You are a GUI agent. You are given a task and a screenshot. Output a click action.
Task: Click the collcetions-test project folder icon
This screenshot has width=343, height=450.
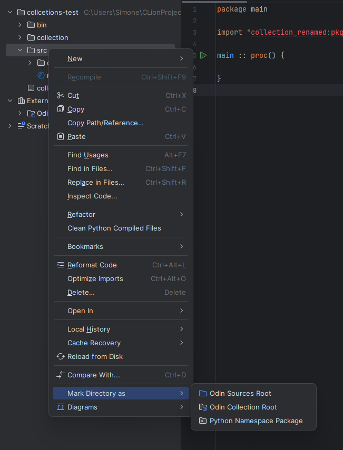pos(21,12)
